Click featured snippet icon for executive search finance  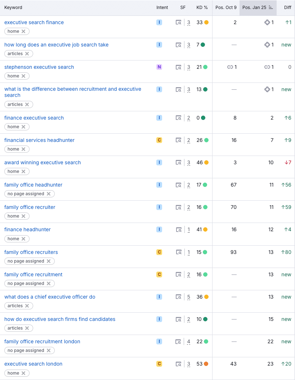(x=267, y=22)
